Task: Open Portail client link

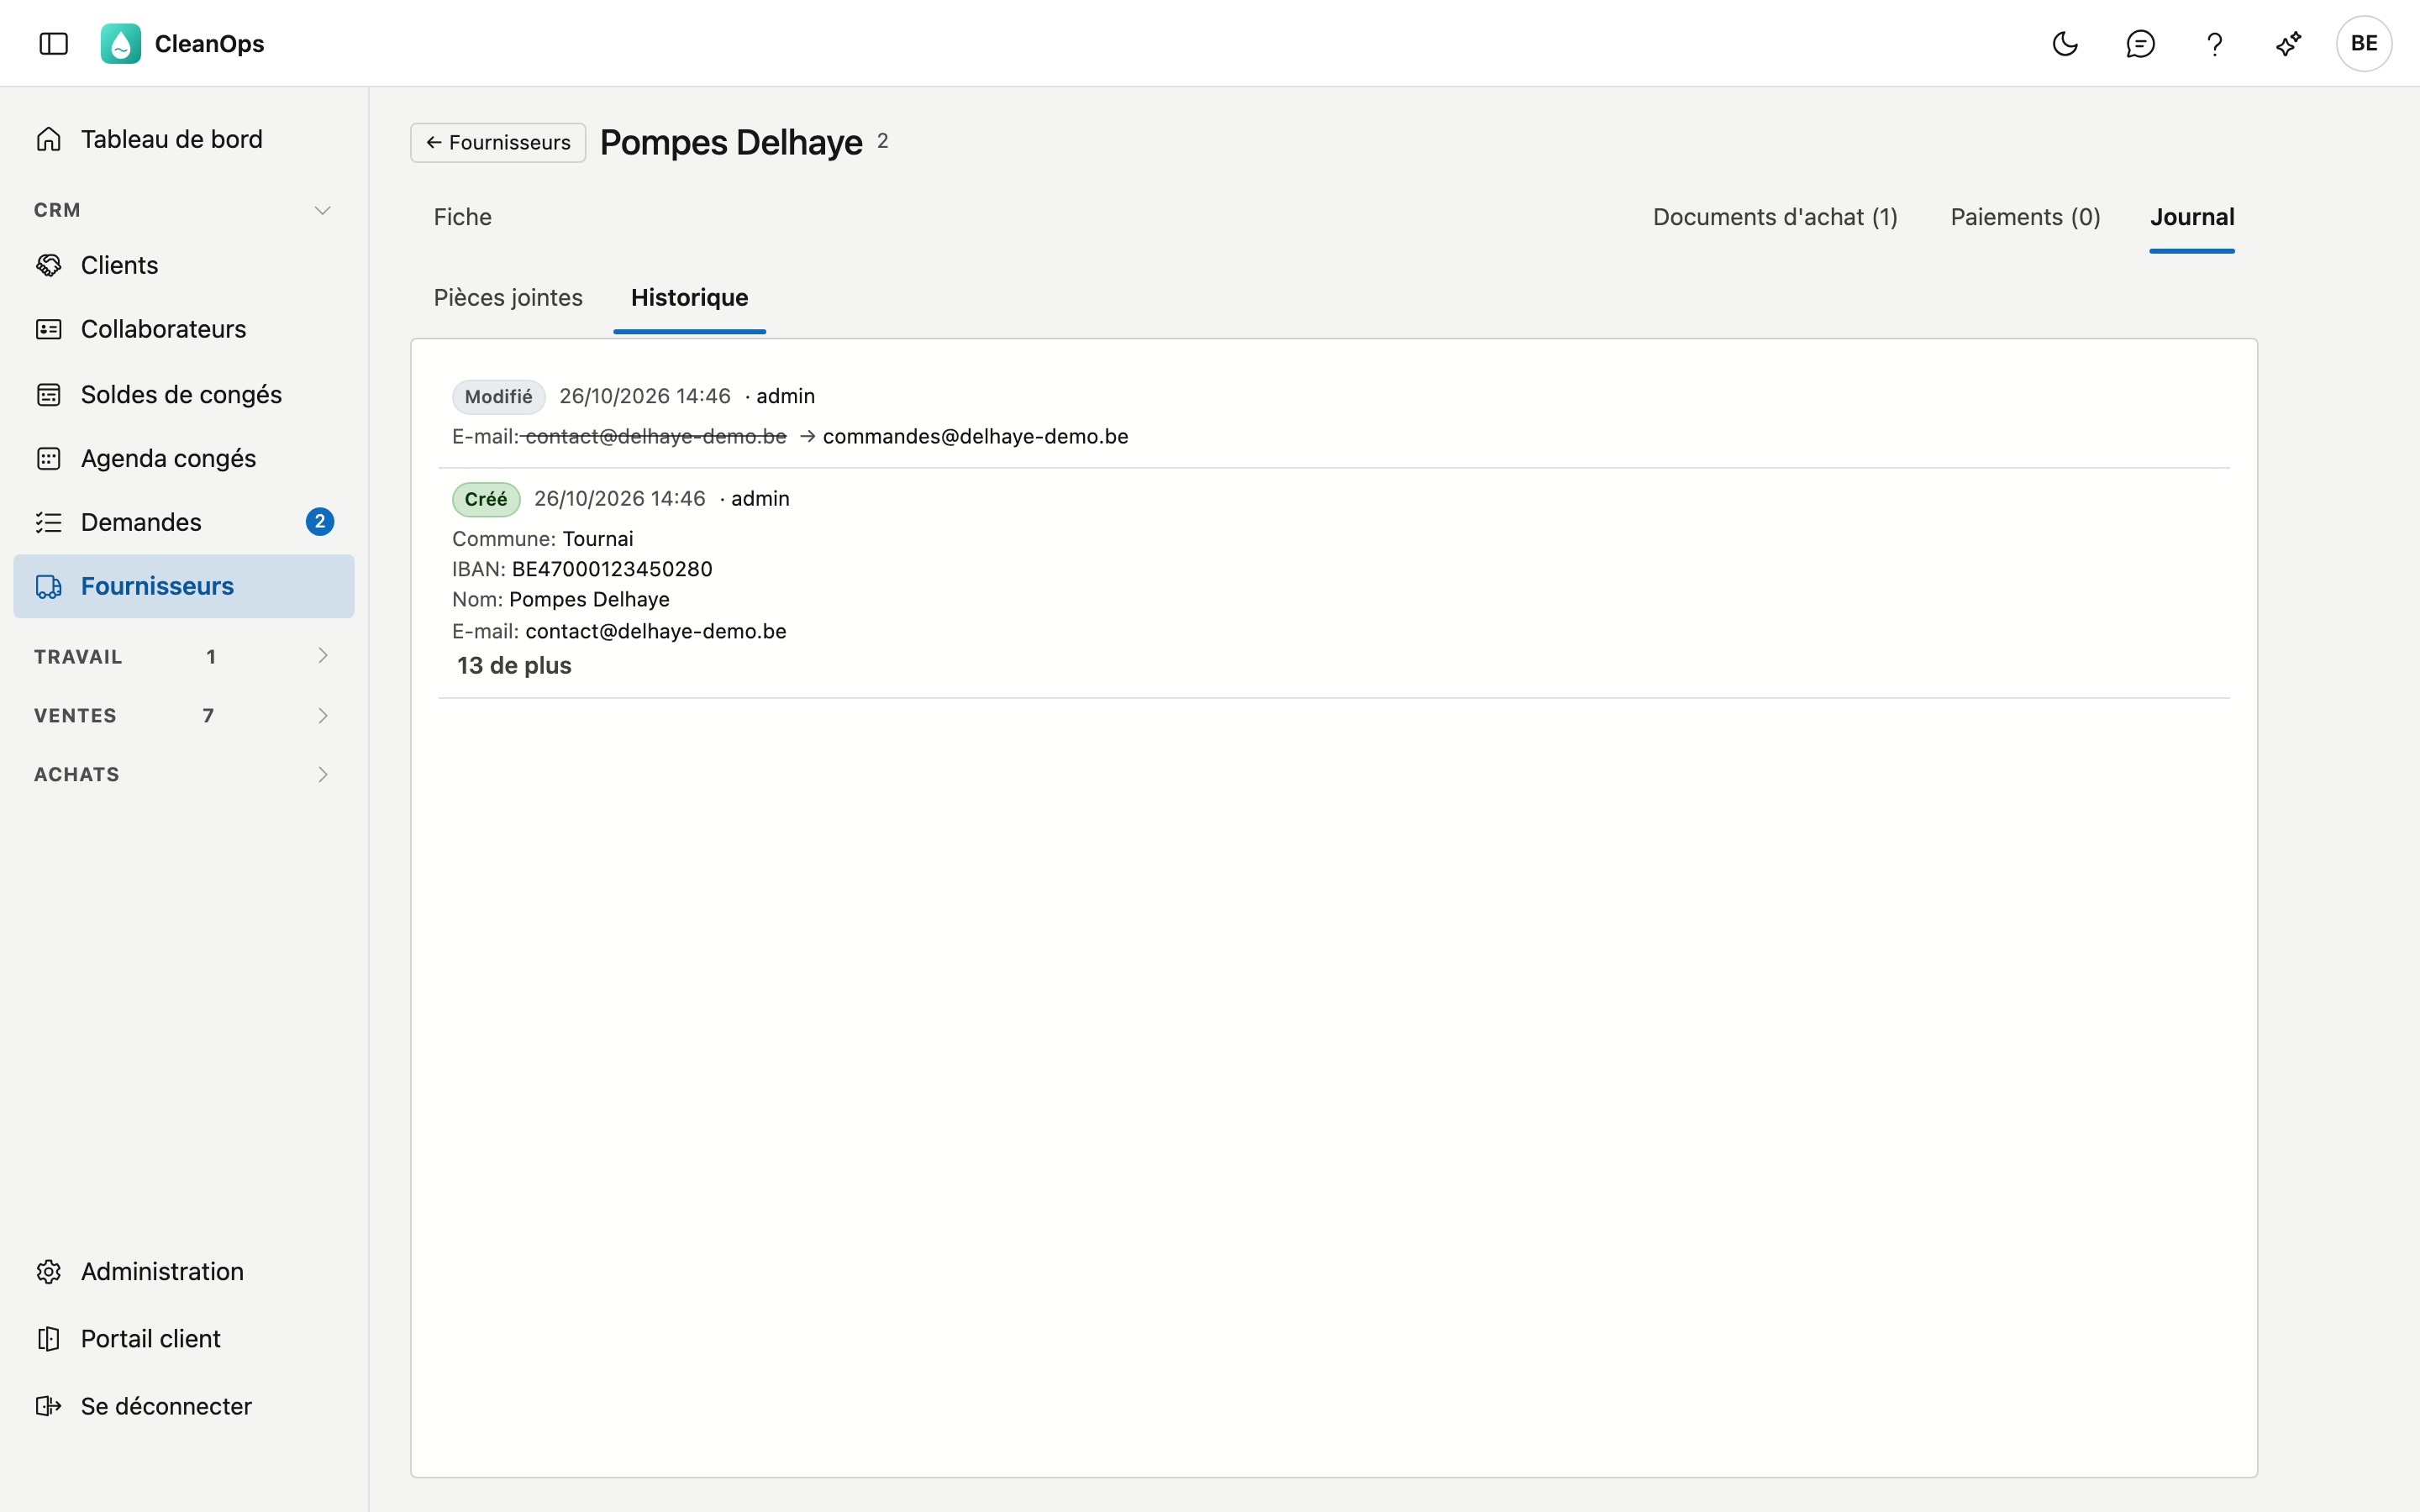Action: click(x=184, y=1338)
